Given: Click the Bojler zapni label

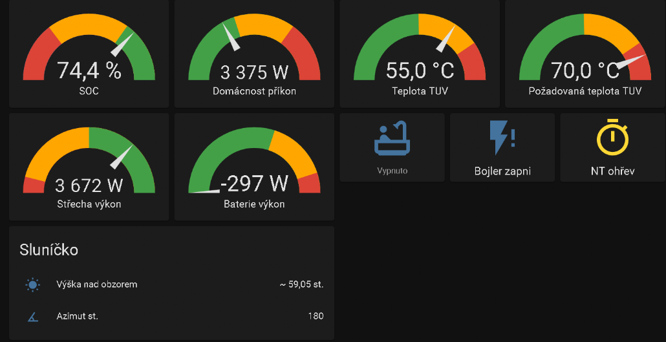Looking at the screenshot, I should click(502, 171).
